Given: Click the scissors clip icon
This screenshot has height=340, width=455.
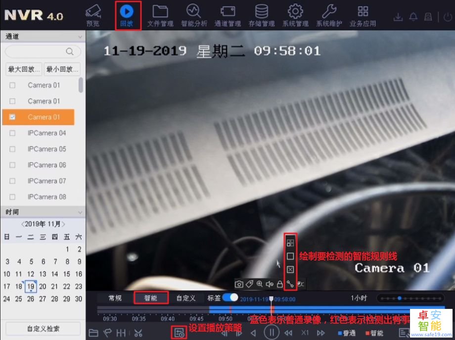Looking at the screenshot, I should point(138,333).
